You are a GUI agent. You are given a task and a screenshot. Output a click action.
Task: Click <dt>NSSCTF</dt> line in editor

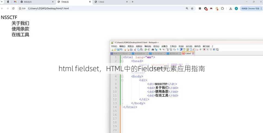point(162,84)
